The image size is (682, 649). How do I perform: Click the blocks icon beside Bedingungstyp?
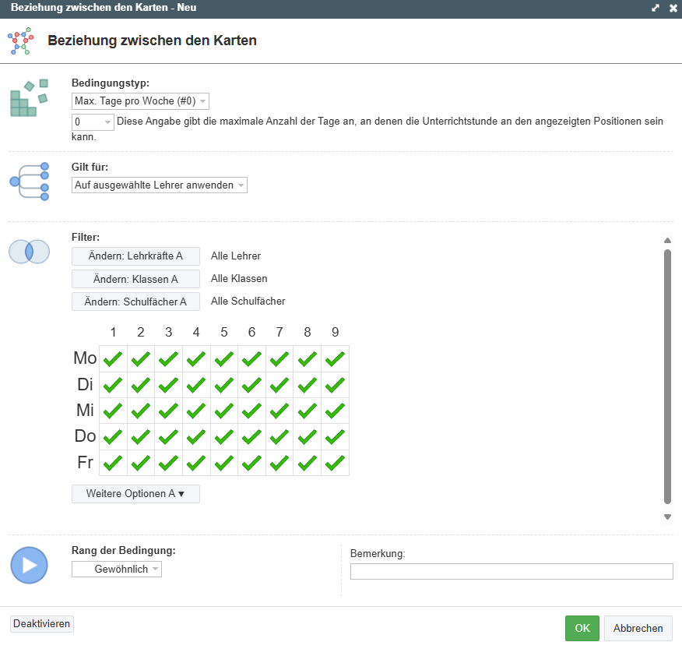point(29,98)
